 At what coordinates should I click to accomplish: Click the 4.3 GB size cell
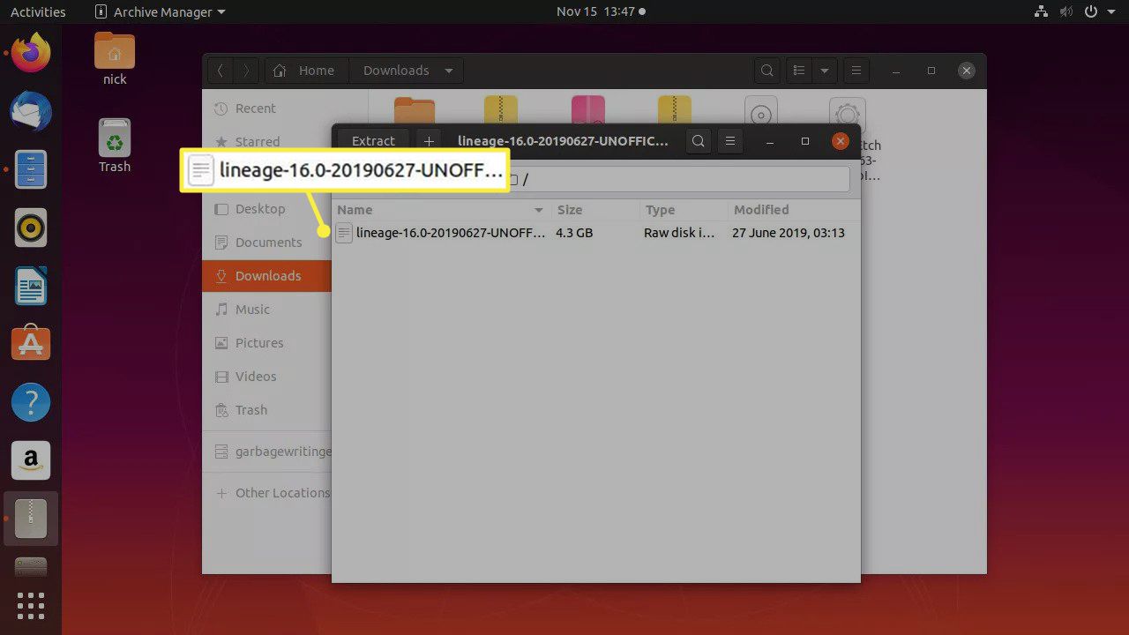(x=574, y=233)
